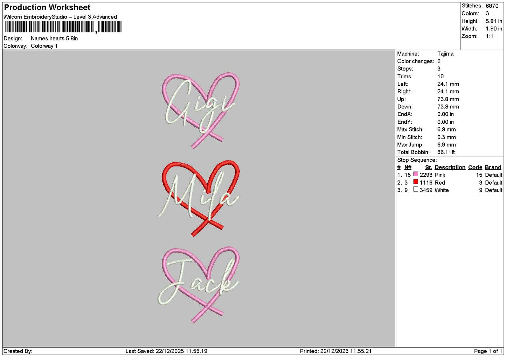Click the Machine value 'Tajima'

[445, 54]
